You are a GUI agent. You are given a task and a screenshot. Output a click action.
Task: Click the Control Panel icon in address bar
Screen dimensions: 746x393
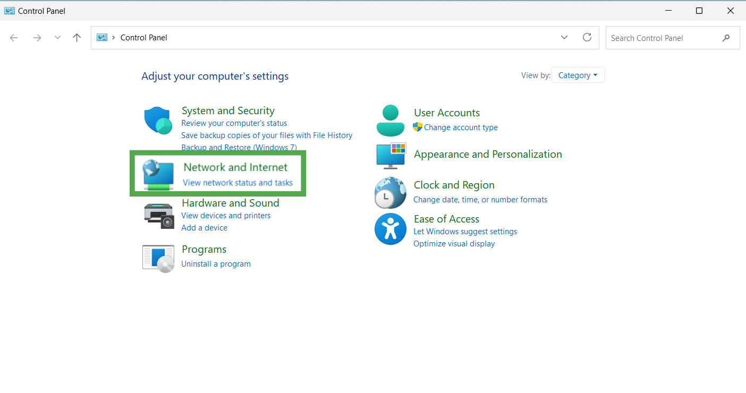pyautogui.click(x=102, y=37)
